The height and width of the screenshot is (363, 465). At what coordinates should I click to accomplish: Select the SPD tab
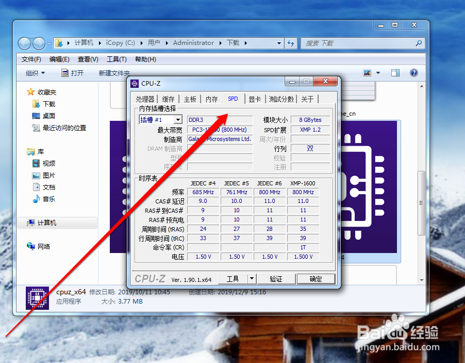click(233, 99)
